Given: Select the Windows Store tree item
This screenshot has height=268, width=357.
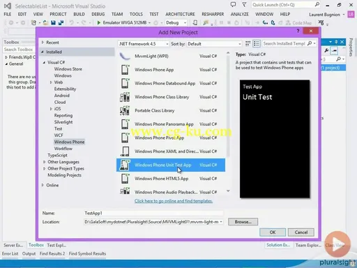Looking at the screenshot, I should pyautogui.click(x=68, y=69).
